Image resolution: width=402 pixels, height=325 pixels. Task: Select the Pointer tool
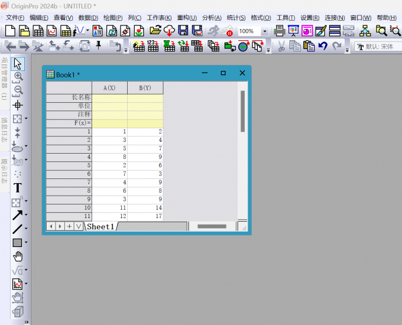[x=18, y=64]
